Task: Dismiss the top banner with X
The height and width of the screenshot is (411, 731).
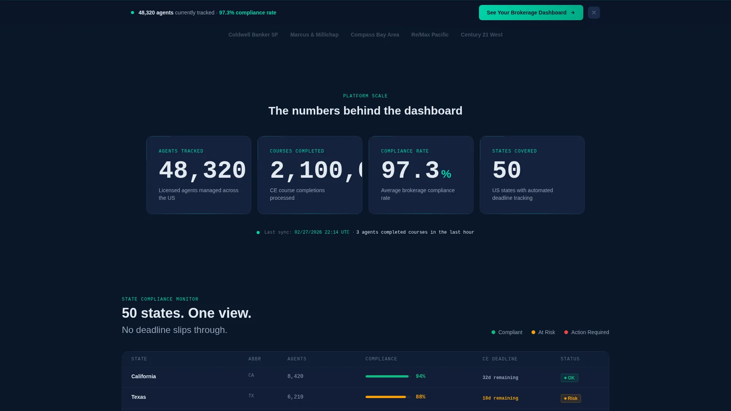Action: (x=594, y=13)
